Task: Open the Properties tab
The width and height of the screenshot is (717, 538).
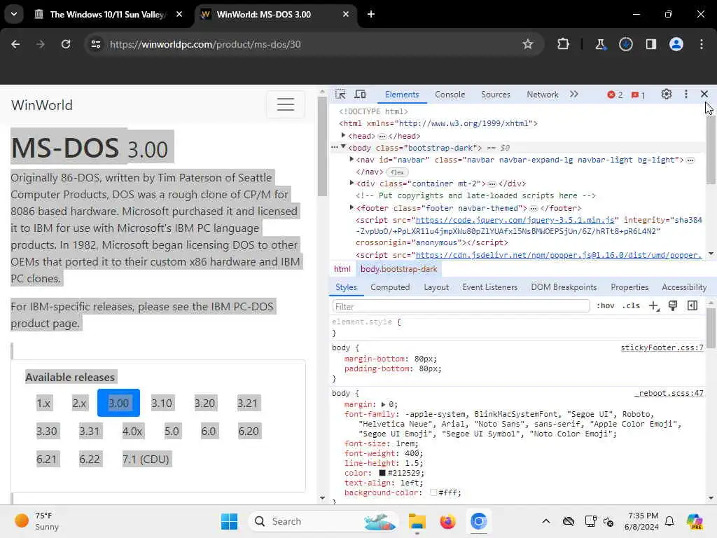Action: click(629, 287)
